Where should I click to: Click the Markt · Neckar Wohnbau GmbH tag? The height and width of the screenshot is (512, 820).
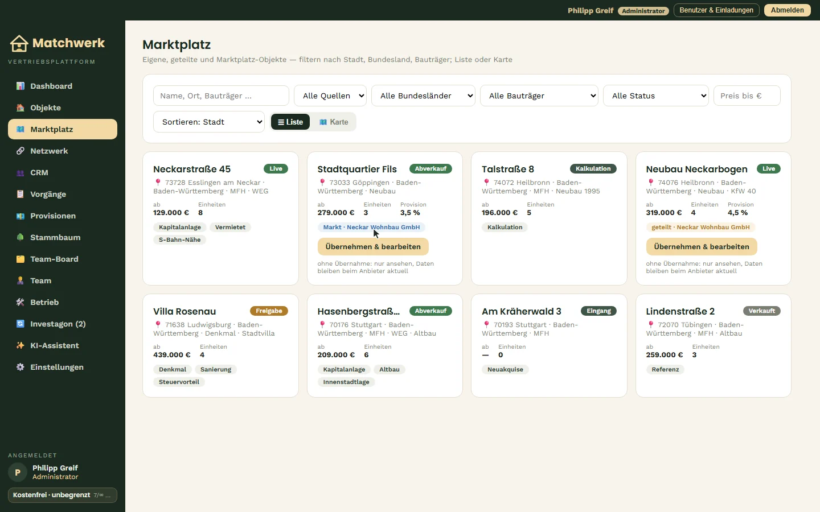371,227
